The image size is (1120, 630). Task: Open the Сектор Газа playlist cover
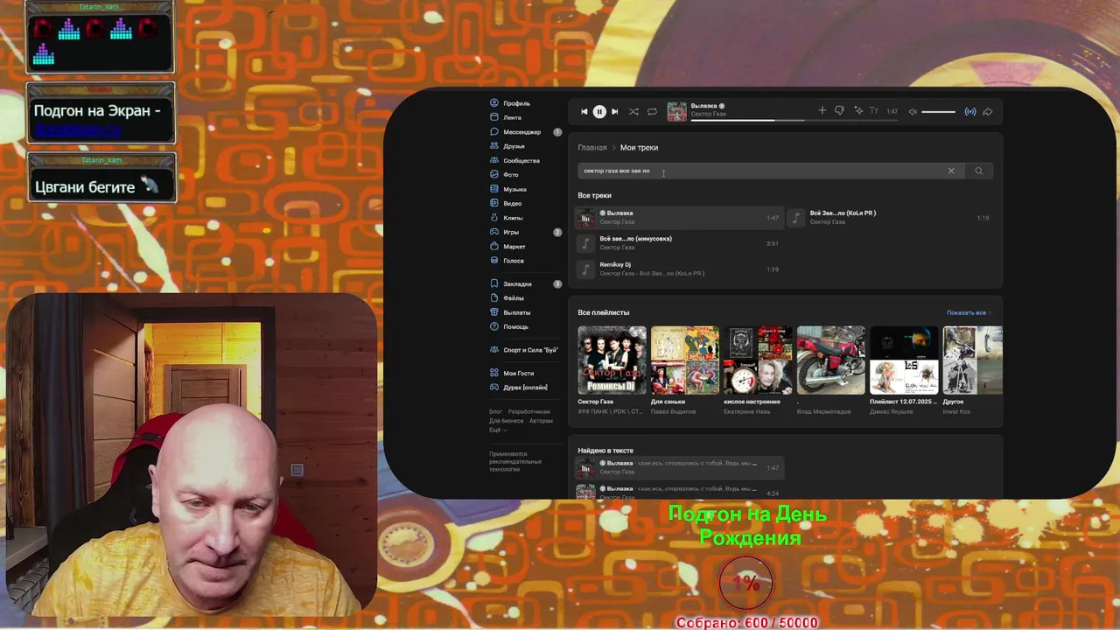tap(612, 360)
